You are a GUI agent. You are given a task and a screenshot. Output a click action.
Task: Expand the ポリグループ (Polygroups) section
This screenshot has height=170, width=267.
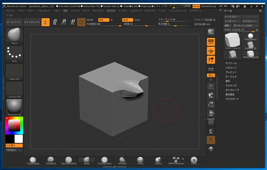click(x=232, y=90)
